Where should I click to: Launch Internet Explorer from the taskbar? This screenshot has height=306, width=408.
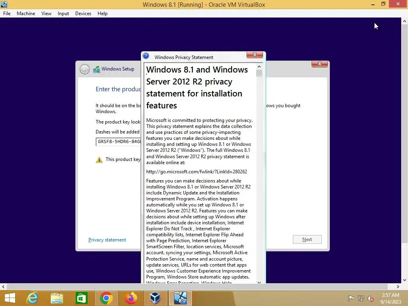click(32, 298)
